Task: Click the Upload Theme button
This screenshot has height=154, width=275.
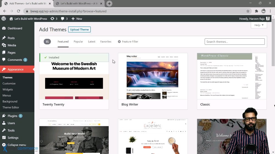Action: 79,29
